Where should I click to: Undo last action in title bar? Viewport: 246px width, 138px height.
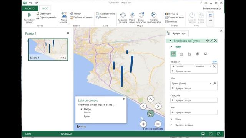click(31, 3)
